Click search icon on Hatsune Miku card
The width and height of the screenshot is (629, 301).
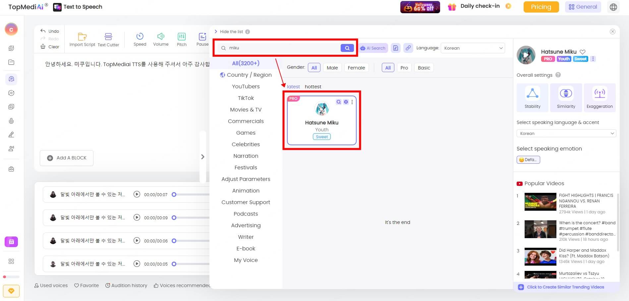click(338, 102)
